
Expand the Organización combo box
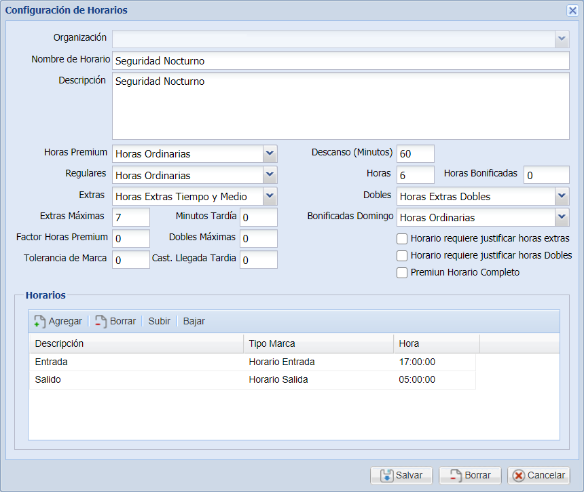(562, 39)
